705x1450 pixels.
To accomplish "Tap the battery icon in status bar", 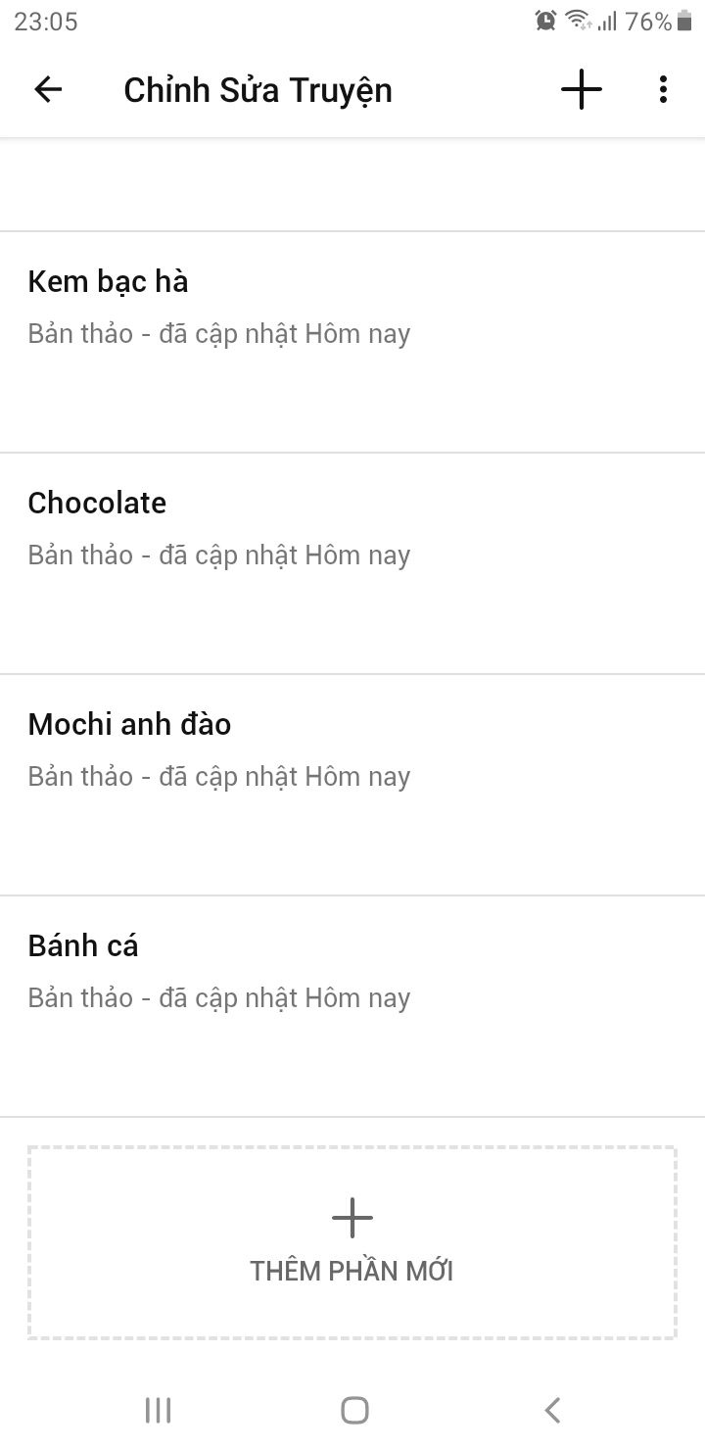I will (684, 21).
